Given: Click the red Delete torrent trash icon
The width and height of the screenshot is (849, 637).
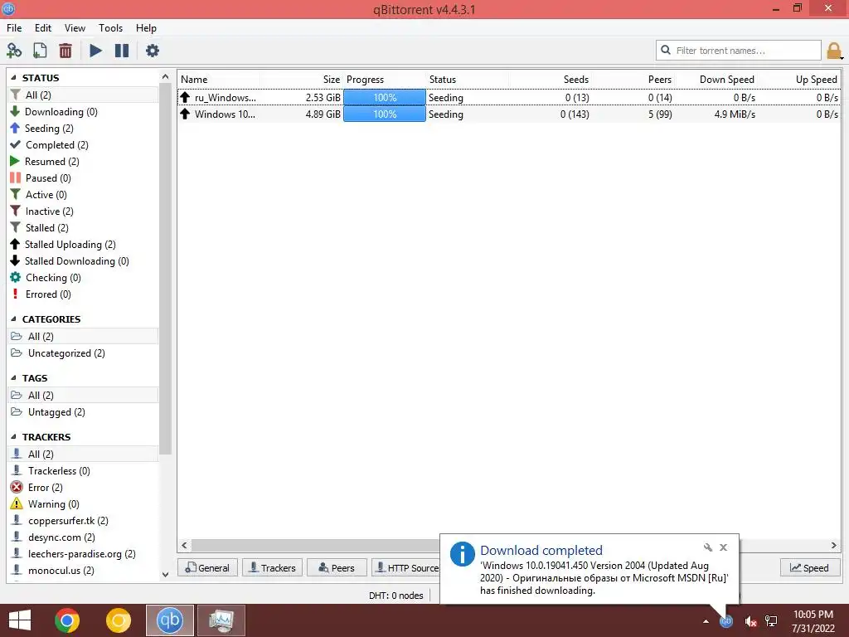Looking at the screenshot, I should [x=65, y=51].
